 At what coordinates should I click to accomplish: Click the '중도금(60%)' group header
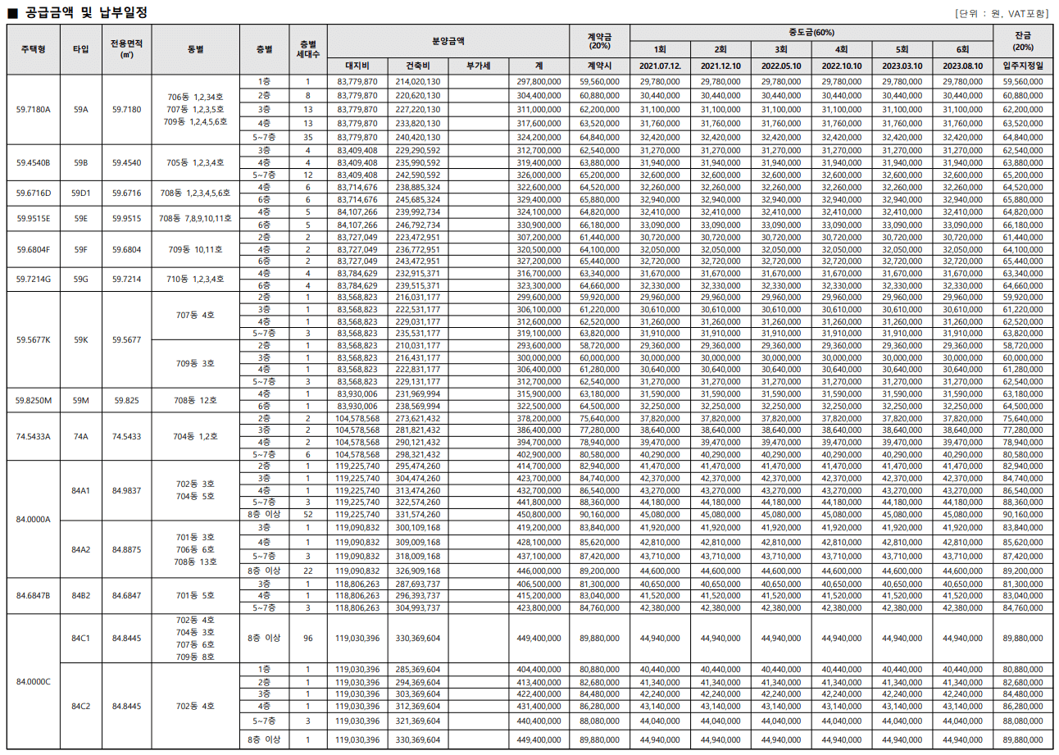pos(811,33)
